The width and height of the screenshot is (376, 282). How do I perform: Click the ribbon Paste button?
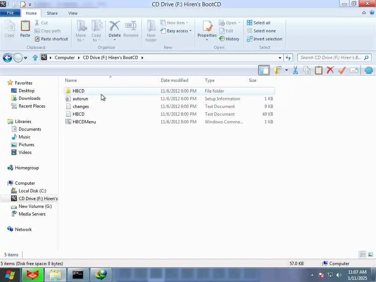[25, 29]
